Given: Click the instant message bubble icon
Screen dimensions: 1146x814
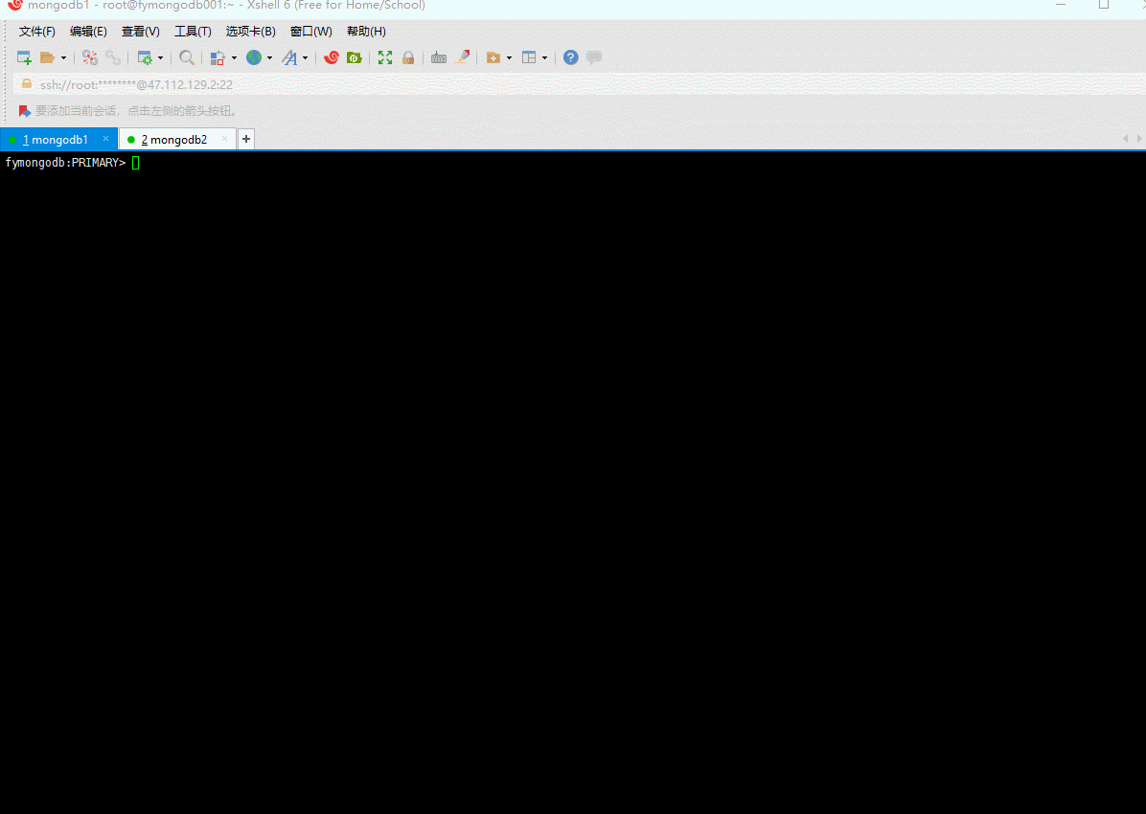Looking at the screenshot, I should click(x=593, y=57).
